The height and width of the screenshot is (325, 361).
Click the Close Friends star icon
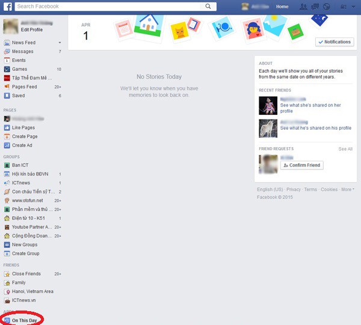7,274
